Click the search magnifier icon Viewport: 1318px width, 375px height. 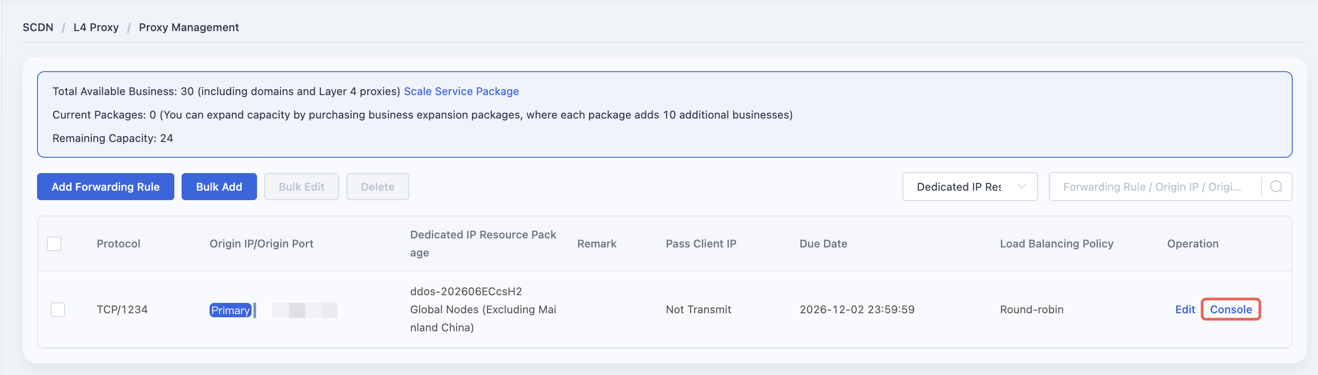pyautogui.click(x=1276, y=187)
